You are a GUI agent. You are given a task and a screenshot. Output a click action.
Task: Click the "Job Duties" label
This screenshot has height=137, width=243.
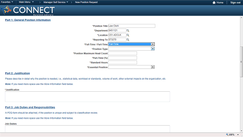[x=11, y=124]
